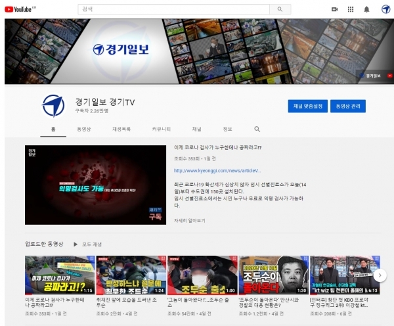The height and width of the screenshot is (326, 394).
Task: Click 조회수 54만회 · 4일 전 text
Action: click(x=189, y=314)
